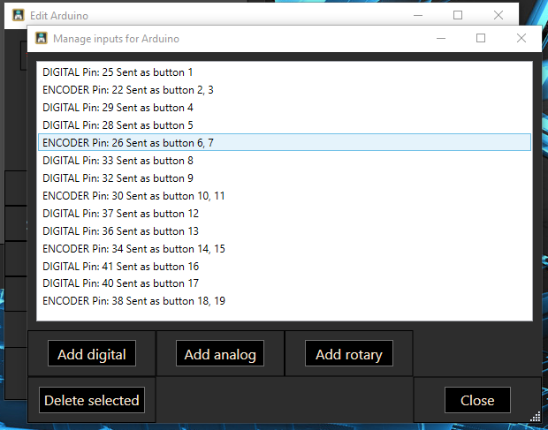Click the Manage inputs window app icon
The height and width of the screenshot is (430, 548).
pyautogui.click(x=42, y=38)
